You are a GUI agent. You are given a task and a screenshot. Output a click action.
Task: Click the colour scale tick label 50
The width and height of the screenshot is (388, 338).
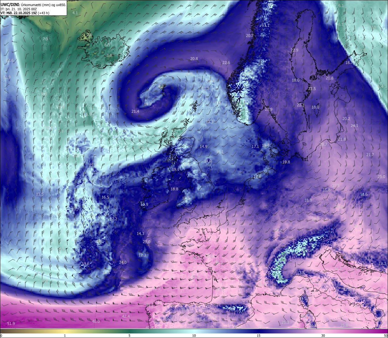point(386,336)
